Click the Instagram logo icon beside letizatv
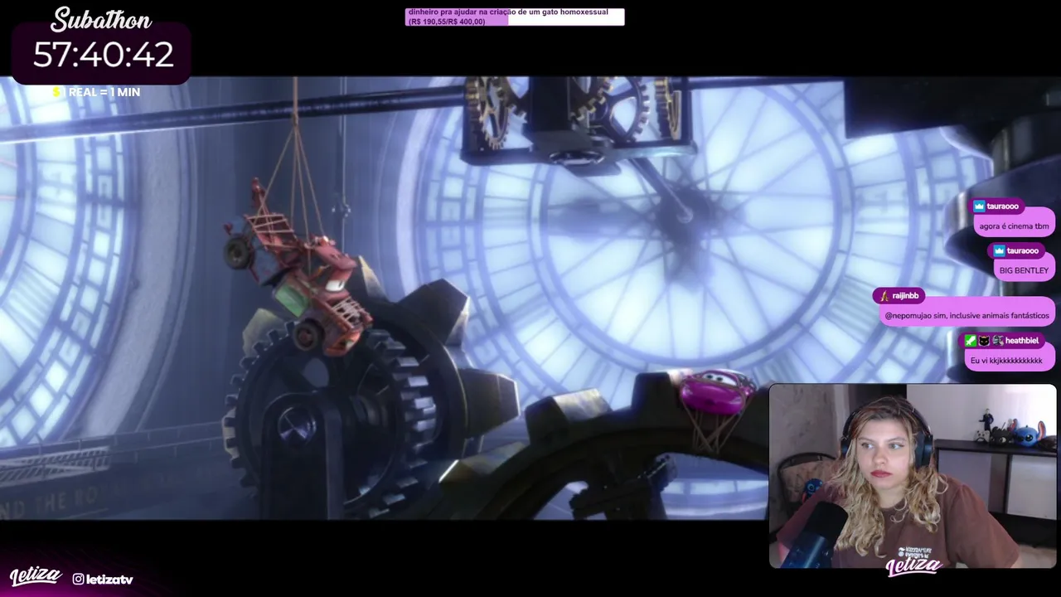Viewport: 1061px width, 597px height. [x=78, y=579]
